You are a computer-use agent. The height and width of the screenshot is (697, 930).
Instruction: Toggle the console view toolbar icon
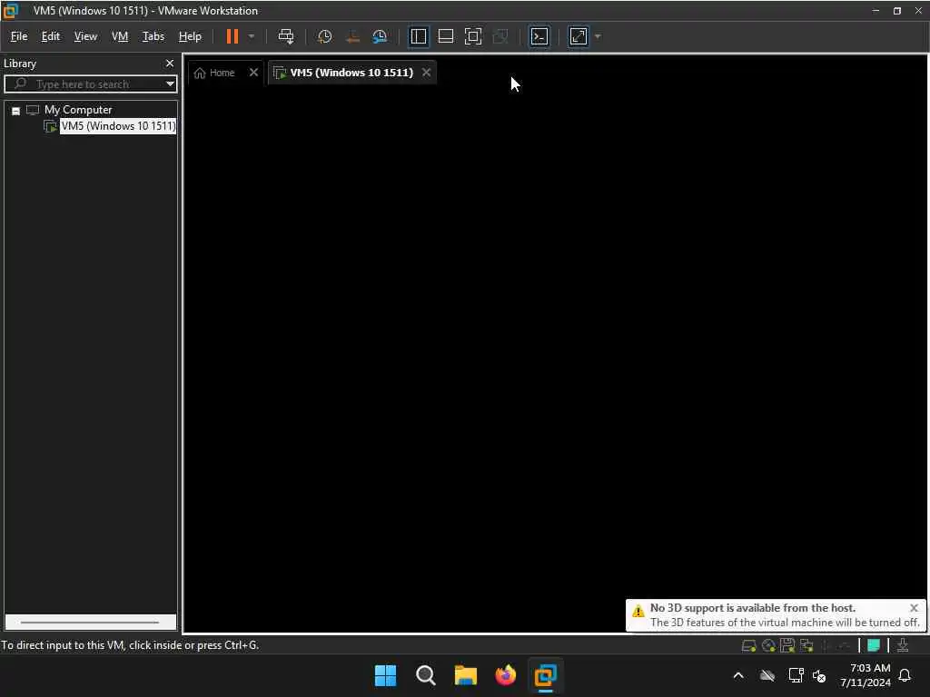[x=539, y=36]
